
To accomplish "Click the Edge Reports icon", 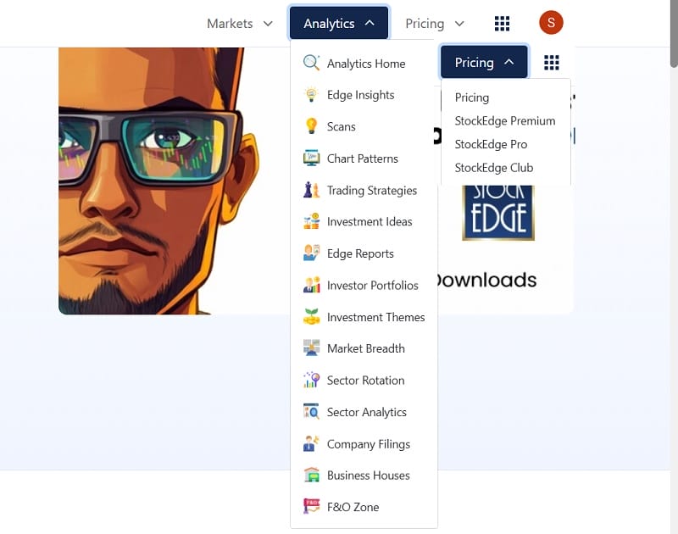I will 311,253.
